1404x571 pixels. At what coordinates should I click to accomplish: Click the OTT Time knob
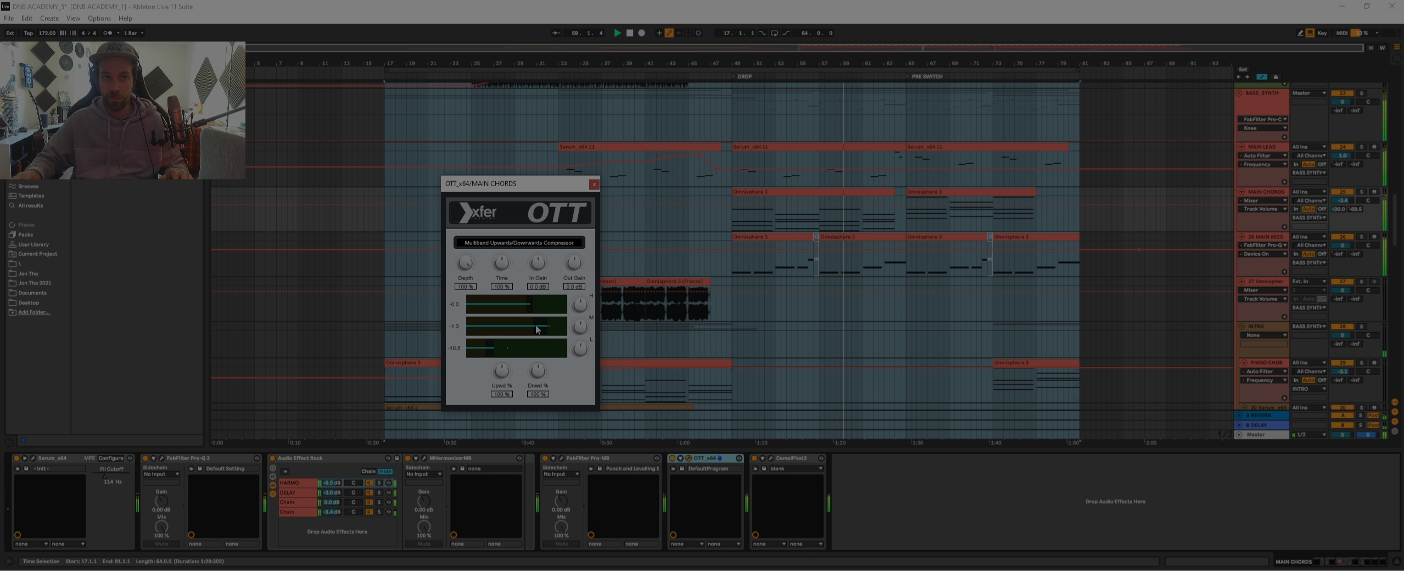tap(501, 263)
